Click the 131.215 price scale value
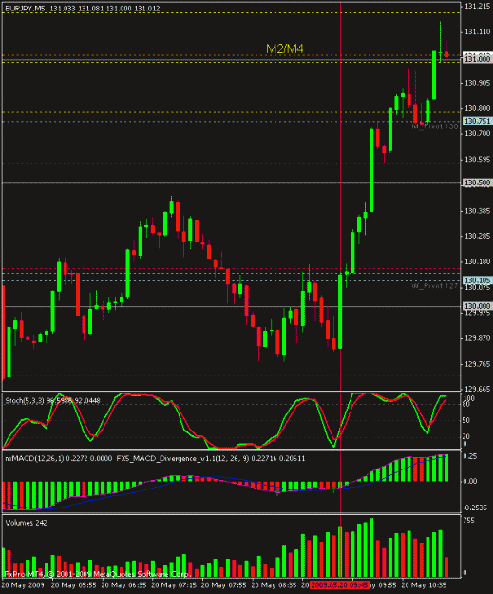The image size is (493, 594). point(478,6)
